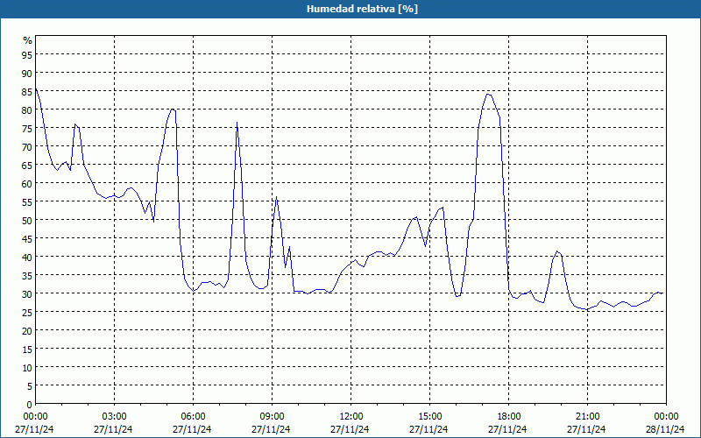
Task: Click the 55 y-axis label
Action: click(x=28, y=201)
